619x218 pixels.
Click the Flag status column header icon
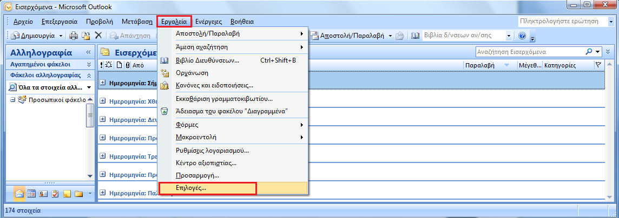click(598, 65)
